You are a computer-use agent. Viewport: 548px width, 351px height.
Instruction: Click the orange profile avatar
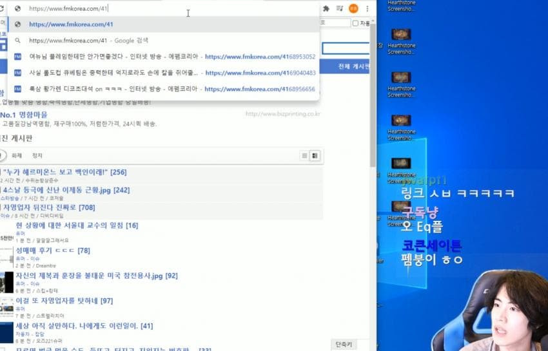(x=353, y=9)
